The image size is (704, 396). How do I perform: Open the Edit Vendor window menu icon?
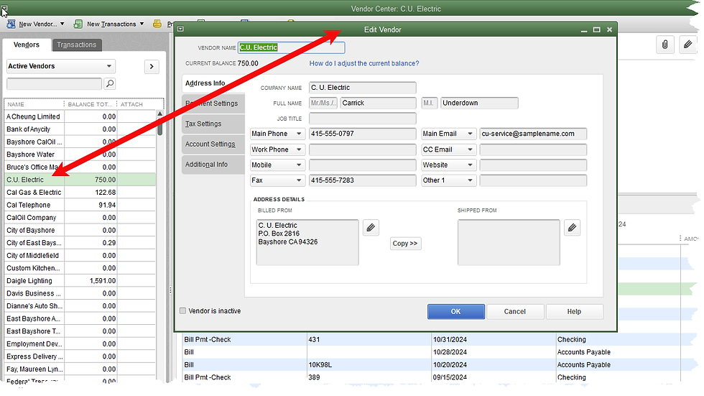pos(180,29)
